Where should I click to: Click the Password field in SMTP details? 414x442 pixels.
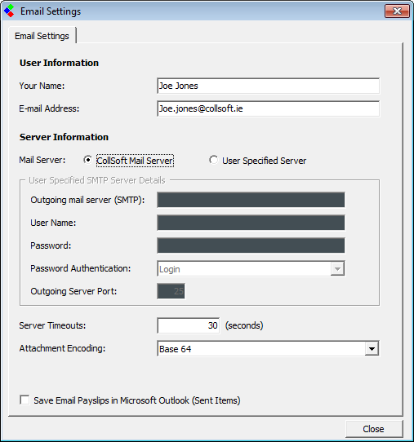(251, 245)
